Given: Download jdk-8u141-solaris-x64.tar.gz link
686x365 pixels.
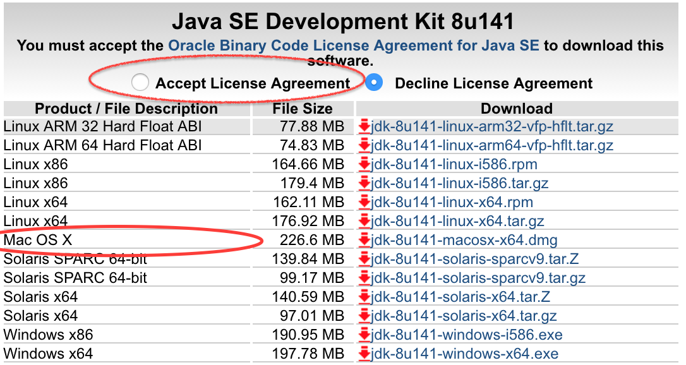Looking at the screenshot, I should pos(464,316).
